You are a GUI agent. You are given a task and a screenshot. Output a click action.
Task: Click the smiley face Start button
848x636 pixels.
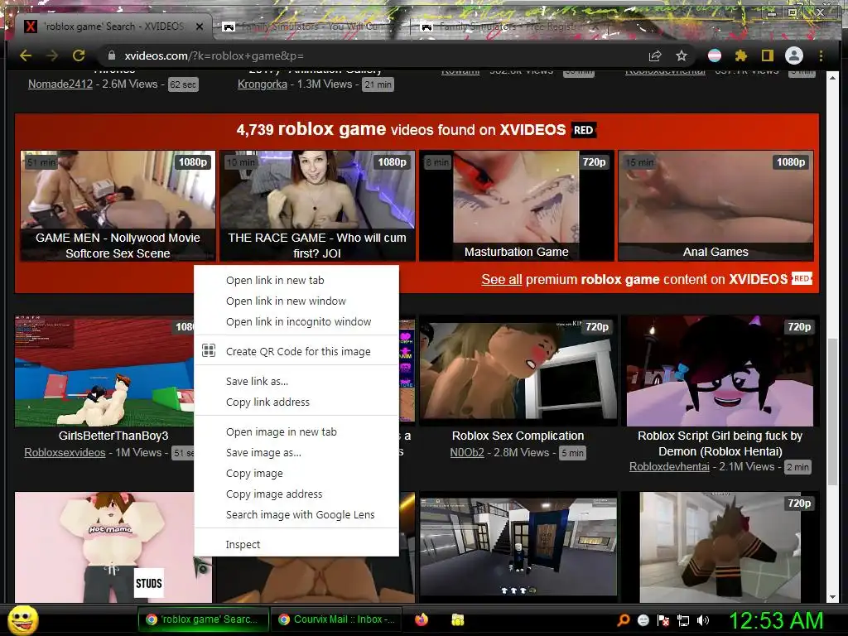coord(23,619)
